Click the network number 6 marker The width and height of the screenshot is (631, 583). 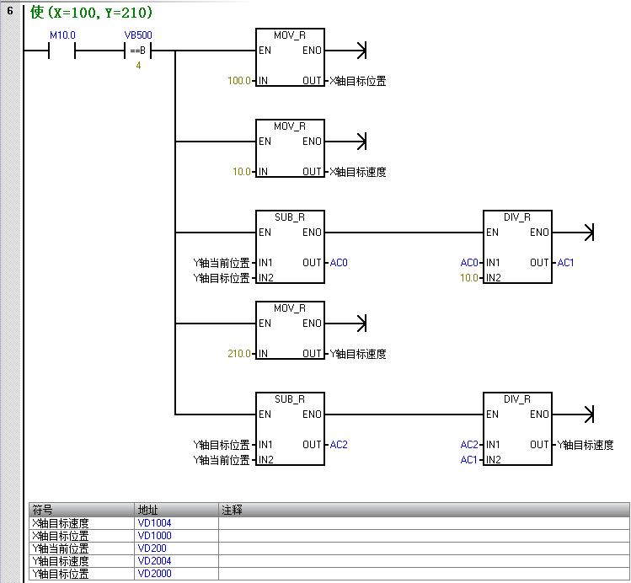(10, 12)
